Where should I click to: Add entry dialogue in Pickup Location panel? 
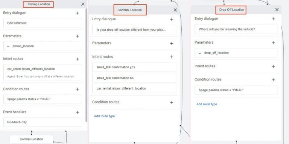point(78,13)
